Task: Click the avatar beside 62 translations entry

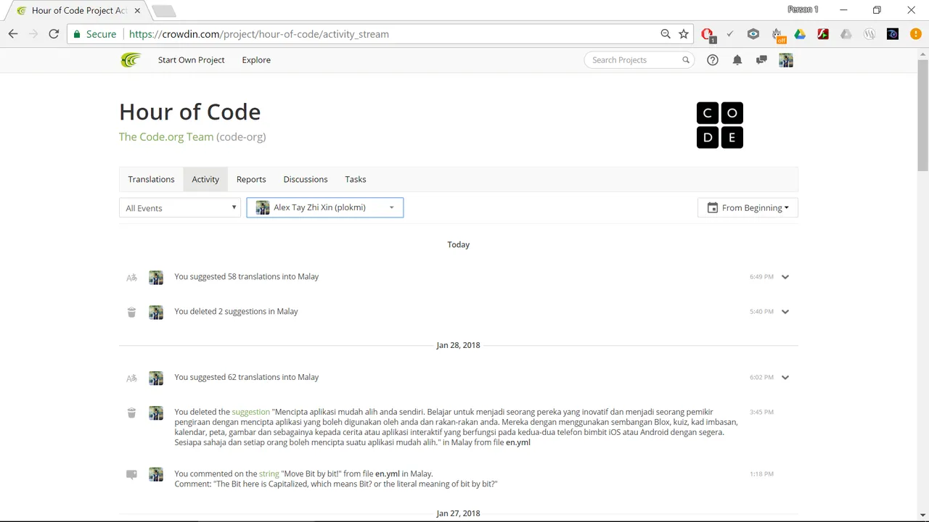Action: (x=156, y=378)
